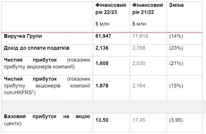Select the "Зміна" column header
Image resolution: width=206 pixels, height=134 pixels.
coord(176,6)
